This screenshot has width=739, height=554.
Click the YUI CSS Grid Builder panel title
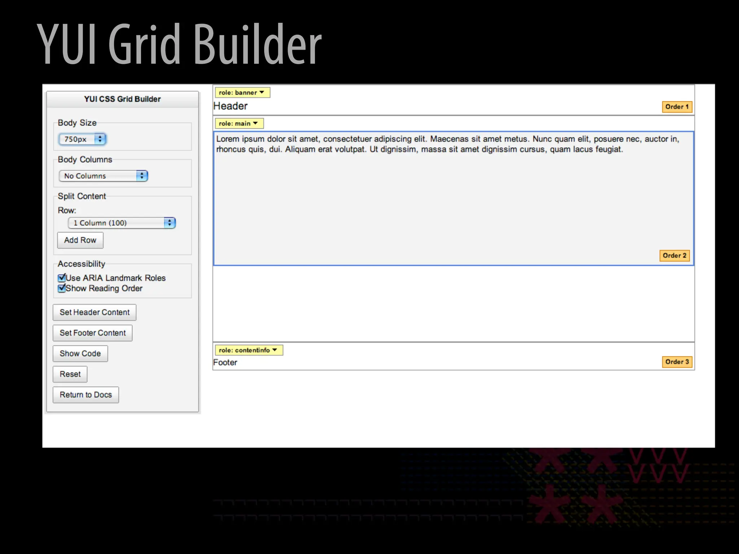[122, 99]
